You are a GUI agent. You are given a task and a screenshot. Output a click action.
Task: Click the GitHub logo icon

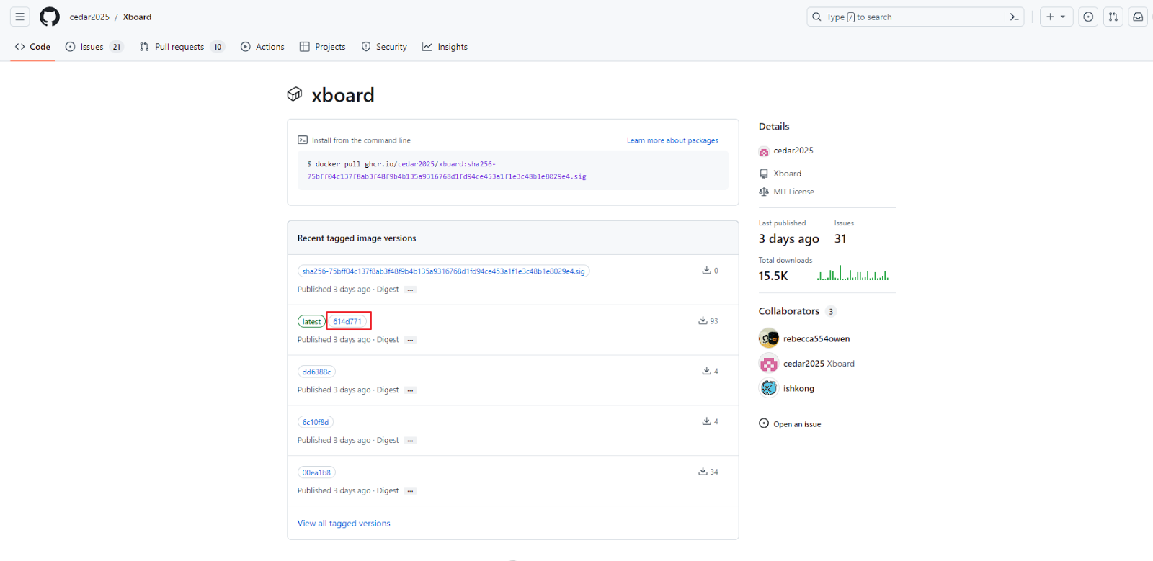[x=50, y=17]
